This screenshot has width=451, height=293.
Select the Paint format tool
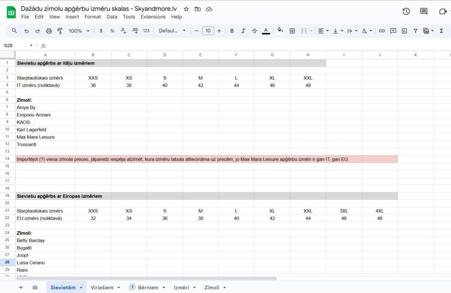pos(60,31)
